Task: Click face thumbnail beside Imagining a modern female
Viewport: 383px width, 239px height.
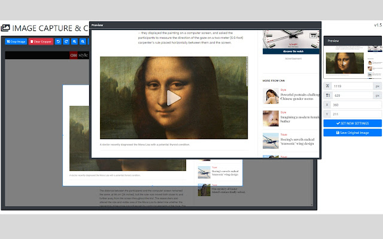Action: [x=270, y=118]
